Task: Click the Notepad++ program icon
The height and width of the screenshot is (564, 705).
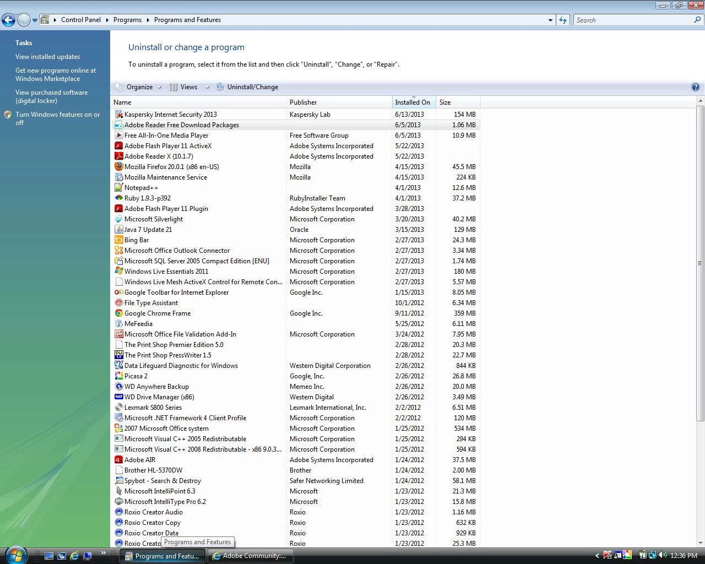Action: pos(118,188)
